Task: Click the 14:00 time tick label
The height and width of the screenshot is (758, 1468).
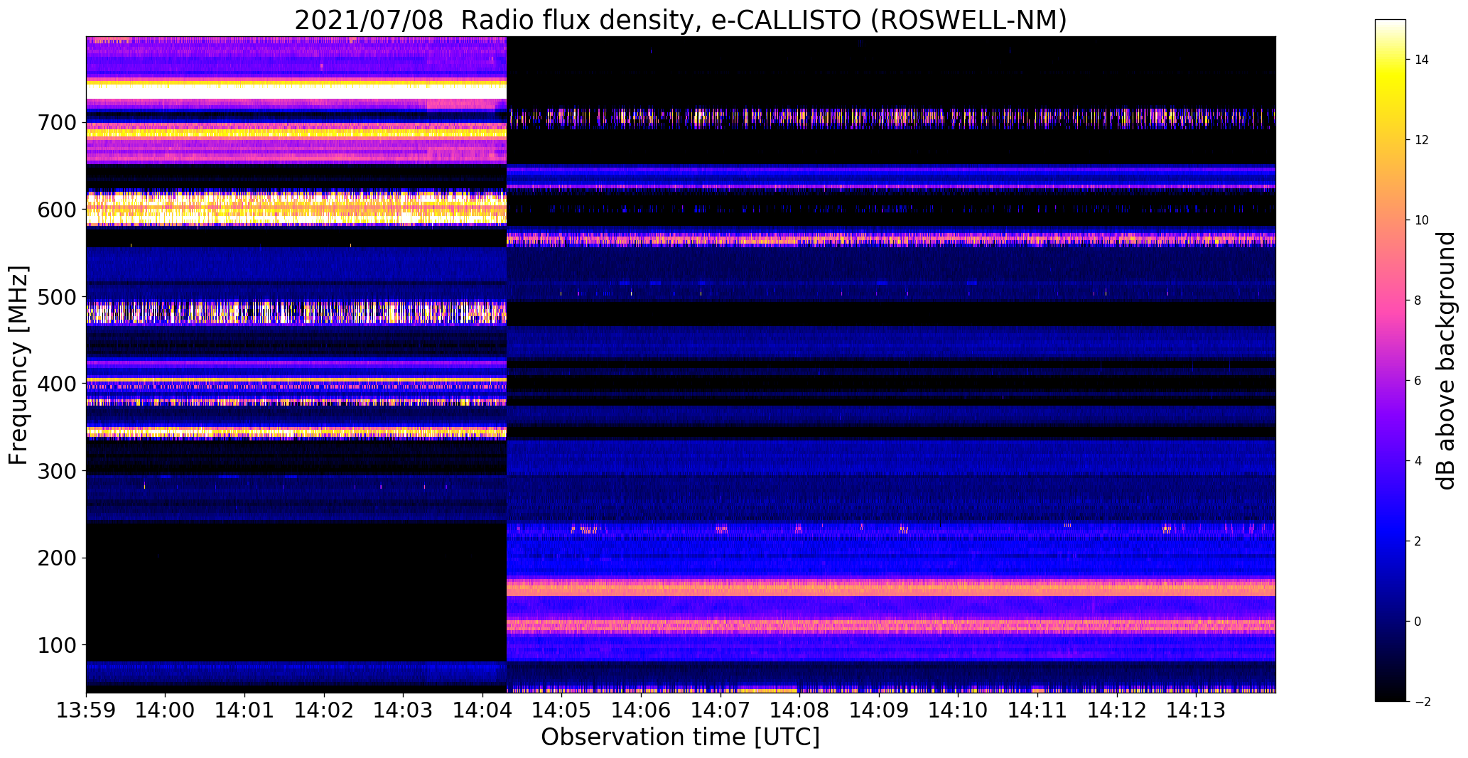Action: 166,711
